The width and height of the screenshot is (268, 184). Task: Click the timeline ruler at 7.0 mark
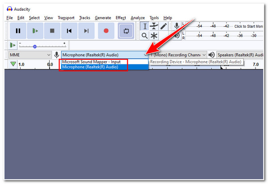tap(255, 65)
